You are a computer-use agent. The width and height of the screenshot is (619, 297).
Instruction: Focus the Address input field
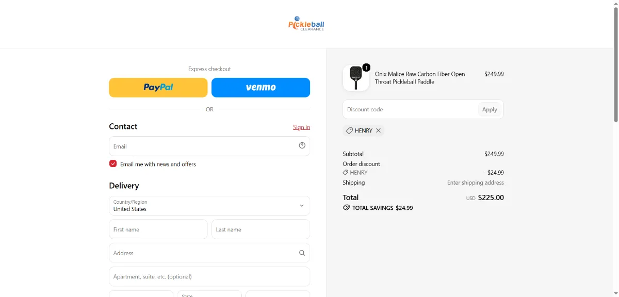[x=209, y=253]
